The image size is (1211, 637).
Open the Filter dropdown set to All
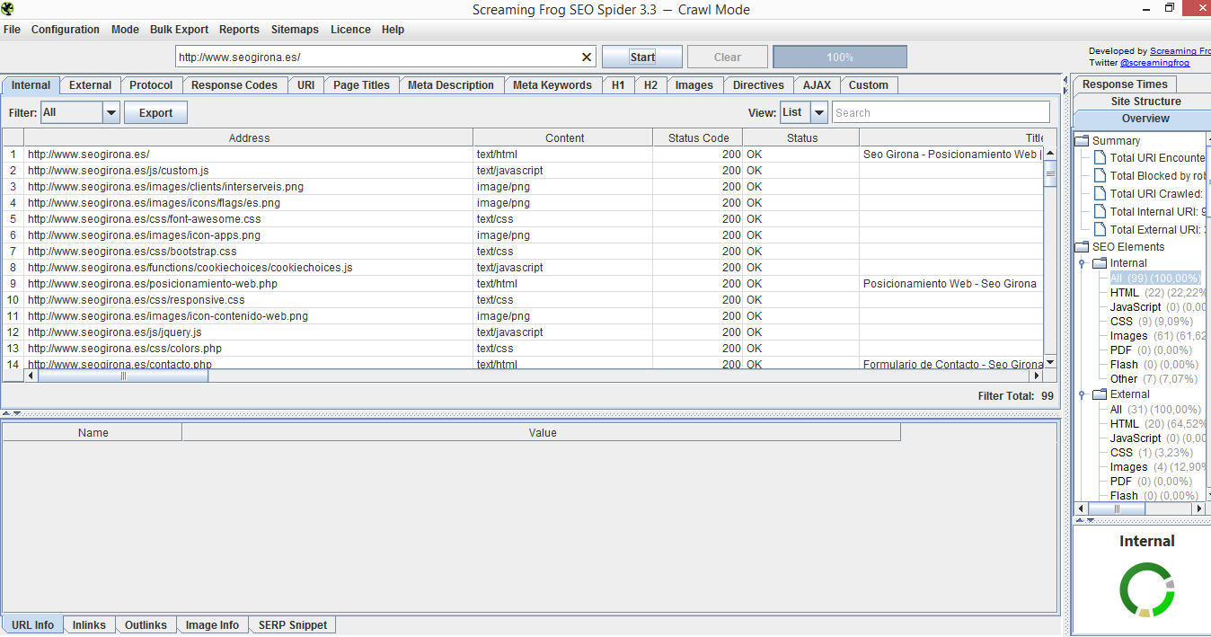point(80,112)
